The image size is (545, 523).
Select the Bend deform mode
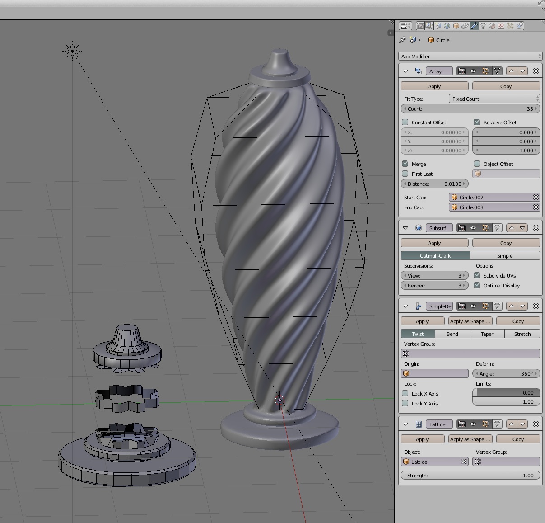(452, 334)
